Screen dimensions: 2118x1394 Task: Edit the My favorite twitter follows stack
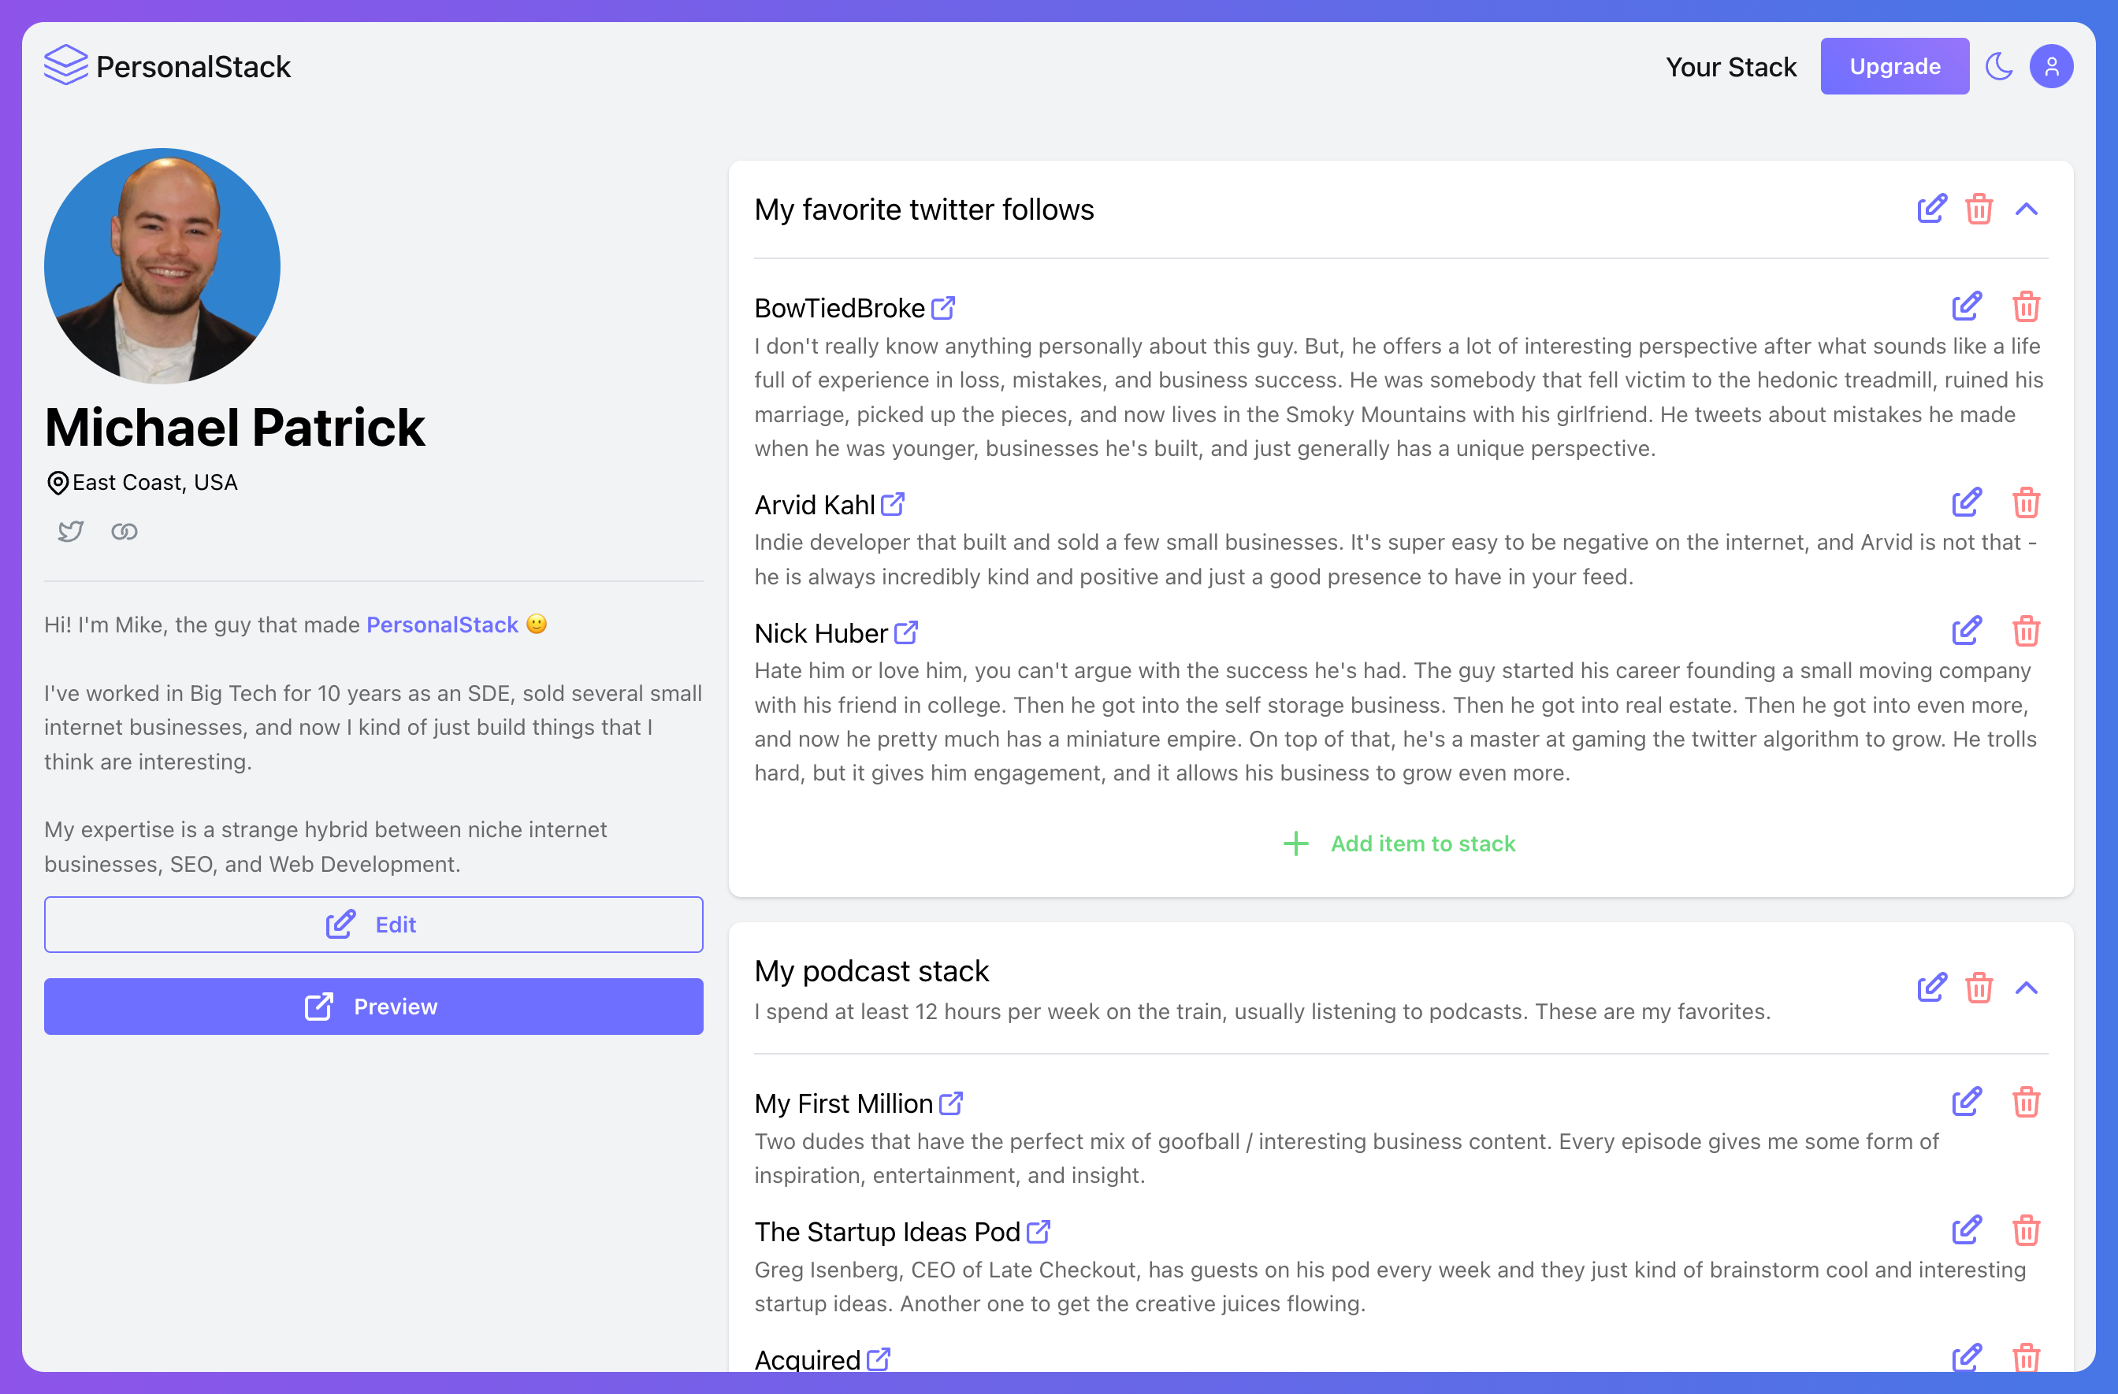[1932, 209]
